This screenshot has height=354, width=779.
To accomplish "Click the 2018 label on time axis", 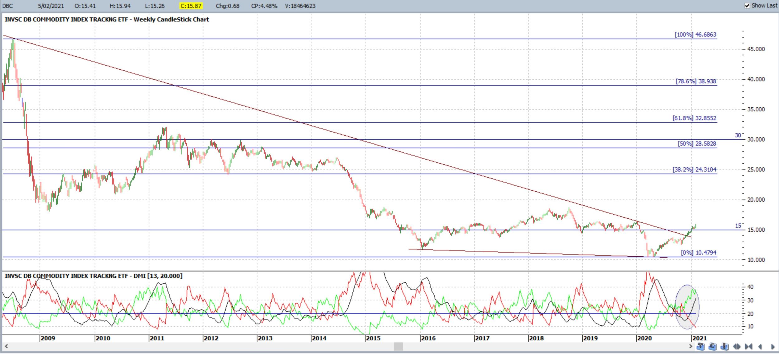I will pos(536,338).
